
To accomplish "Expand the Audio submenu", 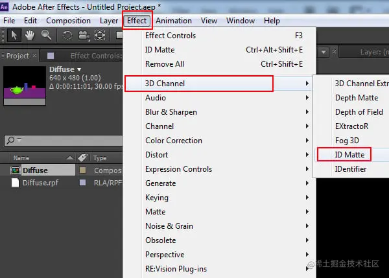I will 220,98.
